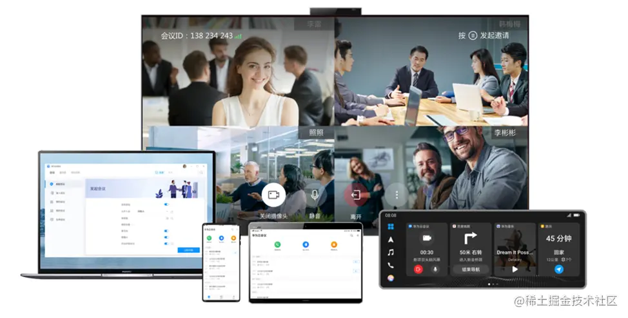Open music note icon in car sidebar
Screen dimensions: 628x318
point(391,252)
